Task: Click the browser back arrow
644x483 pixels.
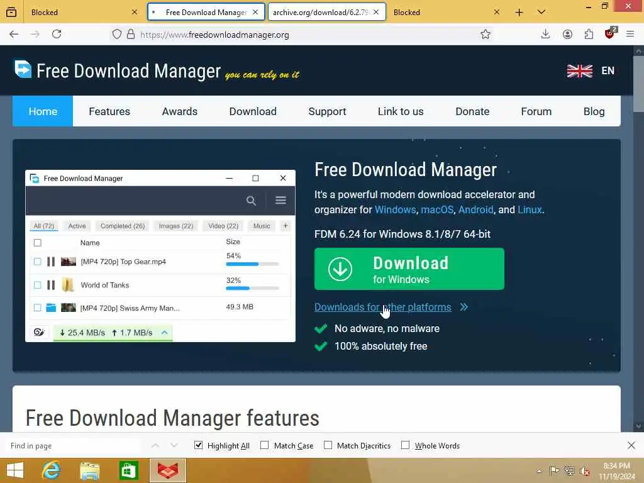Action: point(14,35)
